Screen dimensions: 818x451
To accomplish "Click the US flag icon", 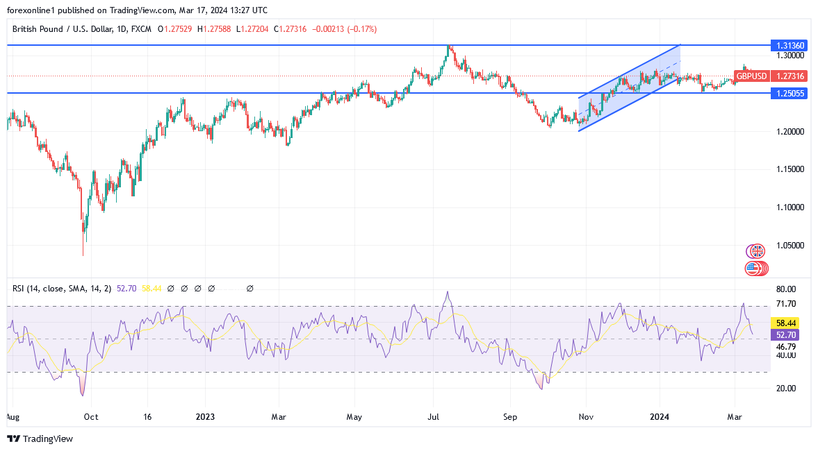I will coord(752,269).
